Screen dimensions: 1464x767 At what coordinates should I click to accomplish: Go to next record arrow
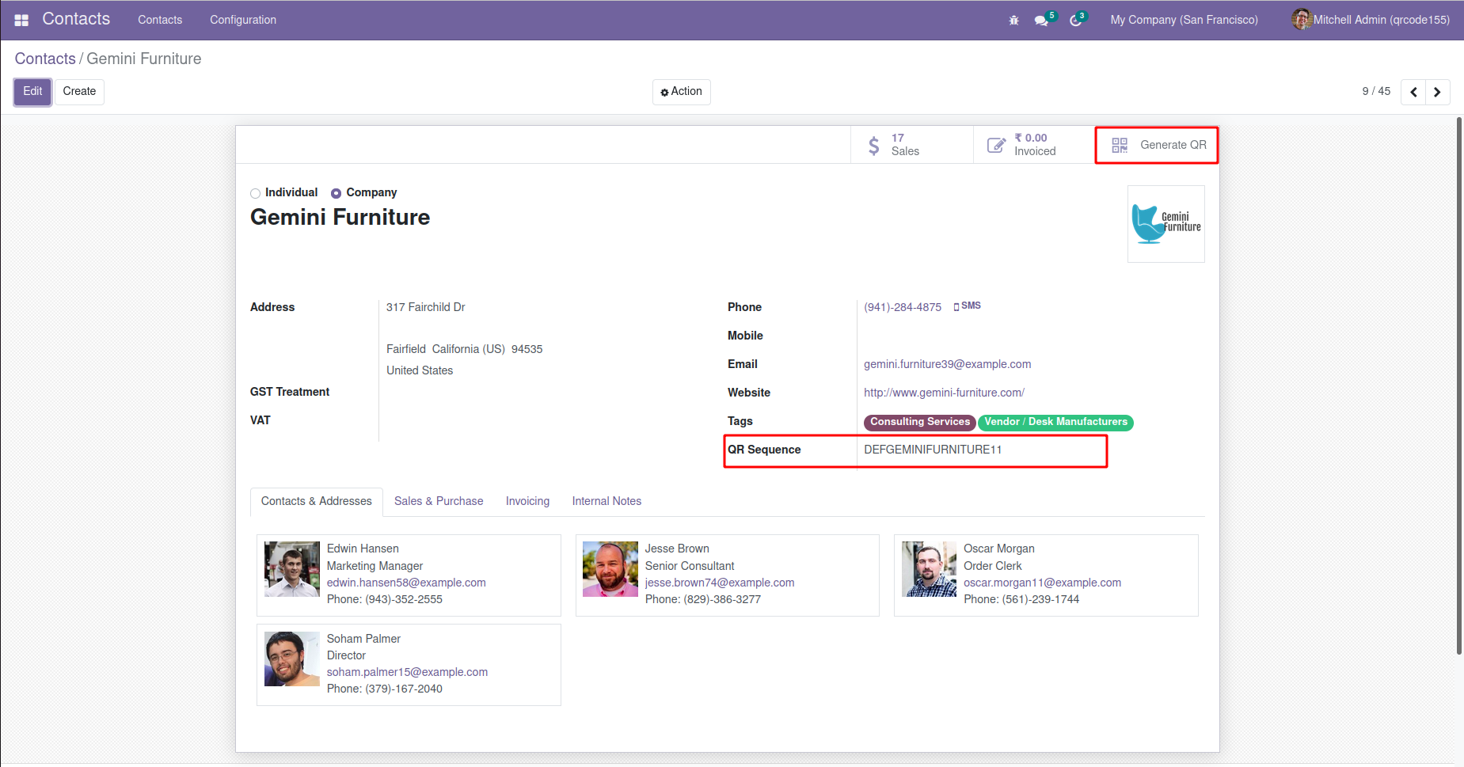[x=1438, y=92]
